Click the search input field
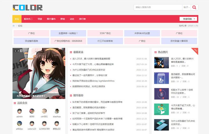This screenshot has height=134, width=209. click(158, 7)
